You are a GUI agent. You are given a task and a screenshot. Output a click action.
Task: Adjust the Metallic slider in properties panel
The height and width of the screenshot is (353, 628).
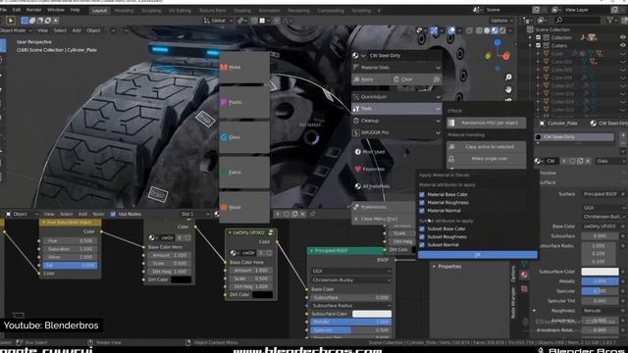pos(600,281)
